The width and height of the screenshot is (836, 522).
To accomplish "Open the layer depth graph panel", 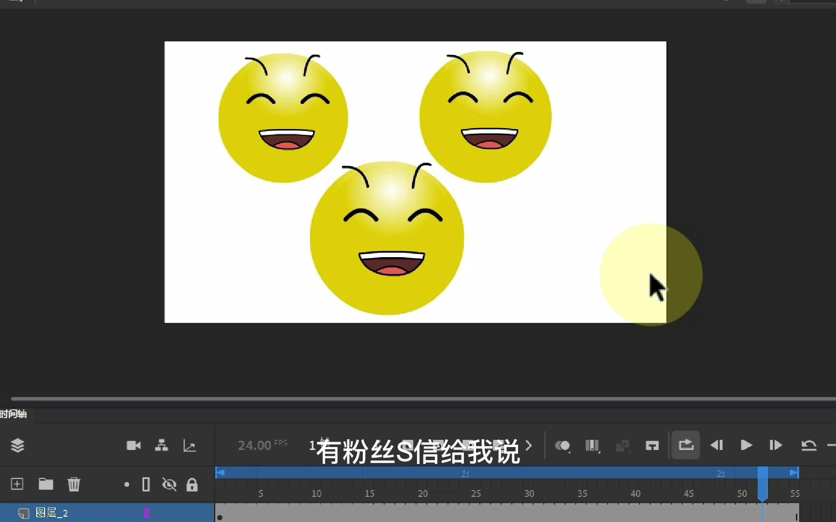I will coord(190,446).
